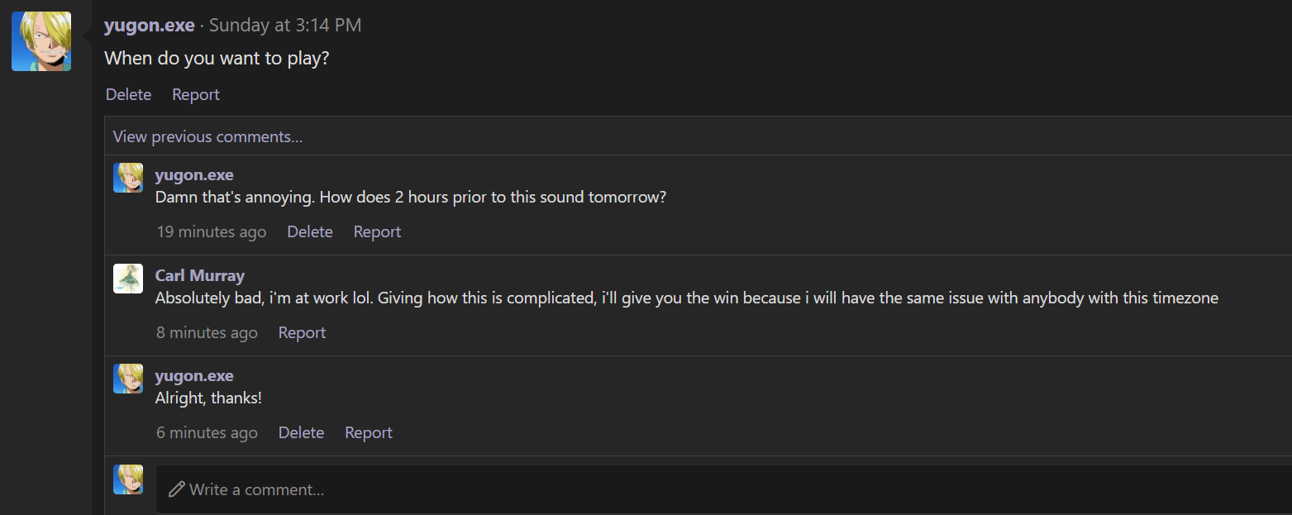The width and height of the screenshot is (1292, 515).
Task: Open yugon.exe's profile from the post header
Action: coord(149,24)
